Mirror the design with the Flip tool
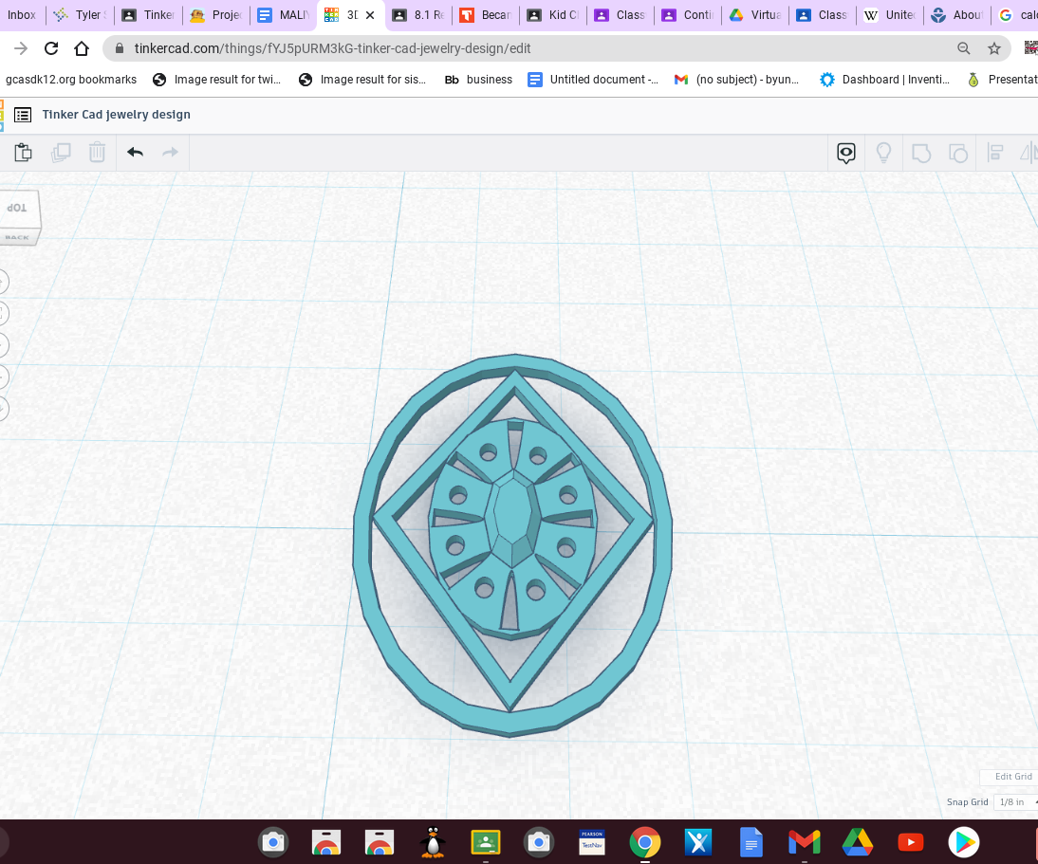Image resolution: width=1038 pixels, height=864 pixels. 1030,153
